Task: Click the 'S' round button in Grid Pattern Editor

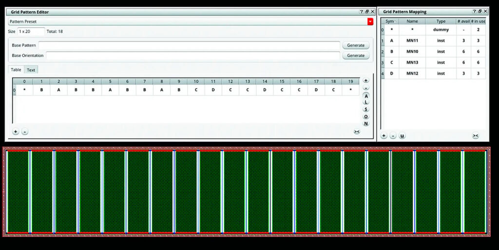Action: [x=366, y=109]
